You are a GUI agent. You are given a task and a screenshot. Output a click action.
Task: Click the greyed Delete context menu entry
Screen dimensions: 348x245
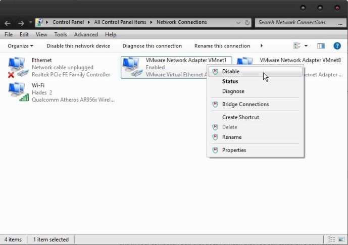[255, 127]
